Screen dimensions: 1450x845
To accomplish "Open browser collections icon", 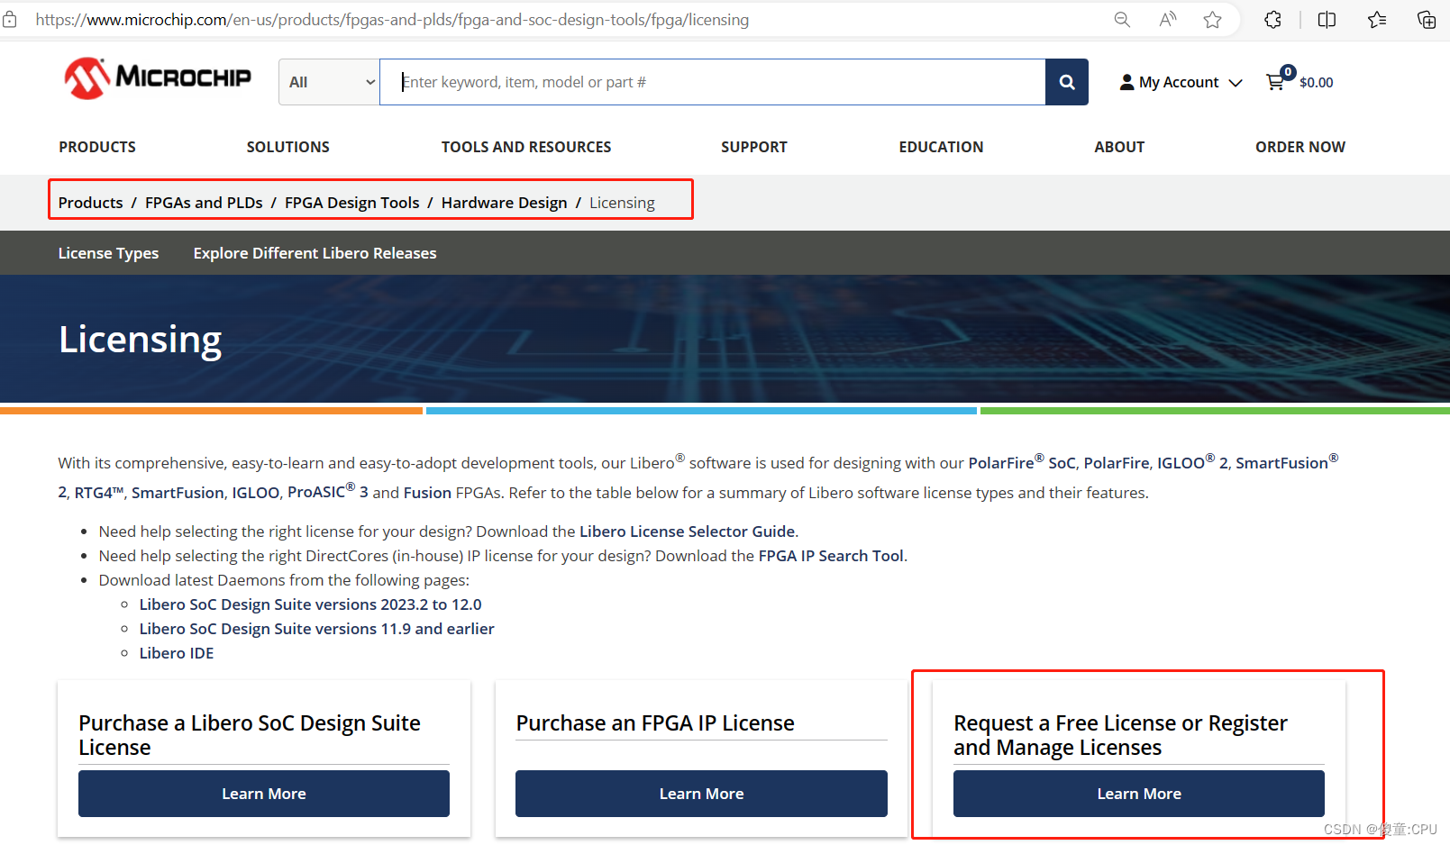I will click(1427, 20).
